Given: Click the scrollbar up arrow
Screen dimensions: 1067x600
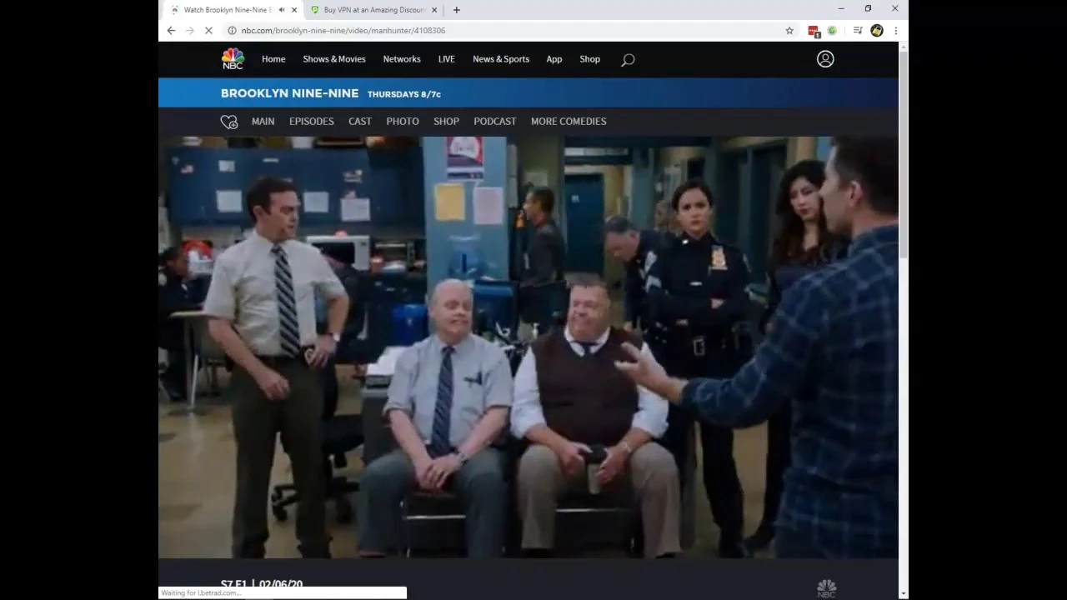Looking at the screenshot, I should tap(904, 46).
